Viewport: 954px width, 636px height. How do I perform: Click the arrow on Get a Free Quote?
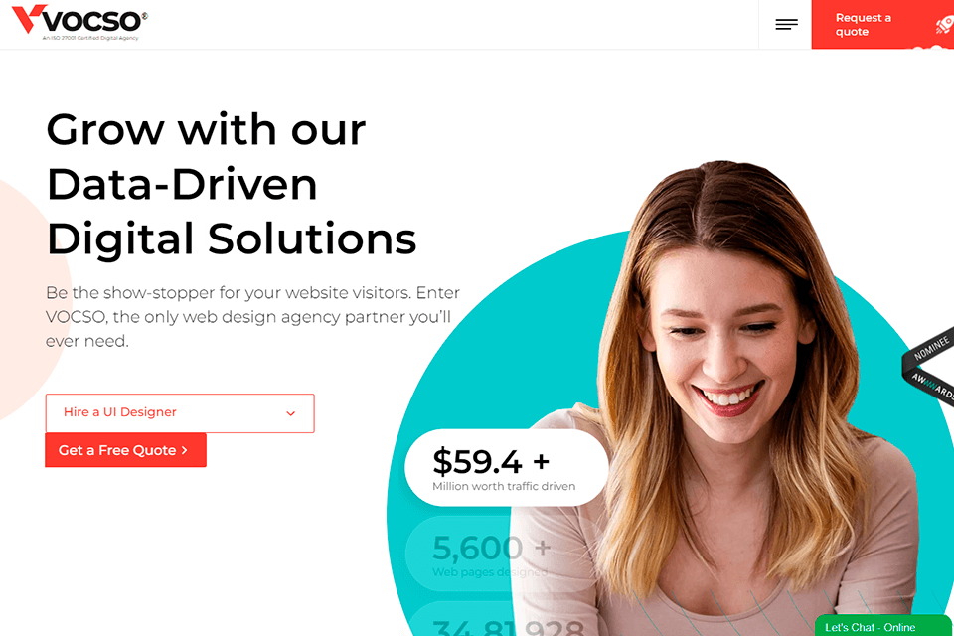(185, 450)
